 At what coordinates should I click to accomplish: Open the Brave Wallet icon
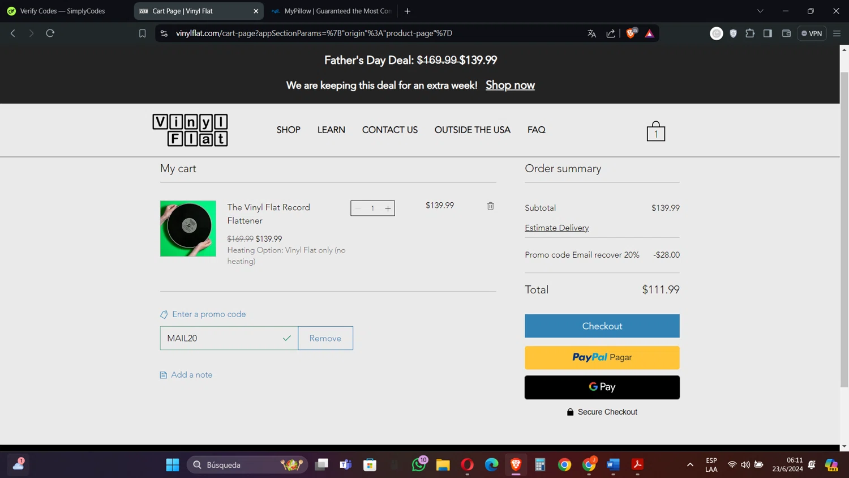click(x=786, y=33)
